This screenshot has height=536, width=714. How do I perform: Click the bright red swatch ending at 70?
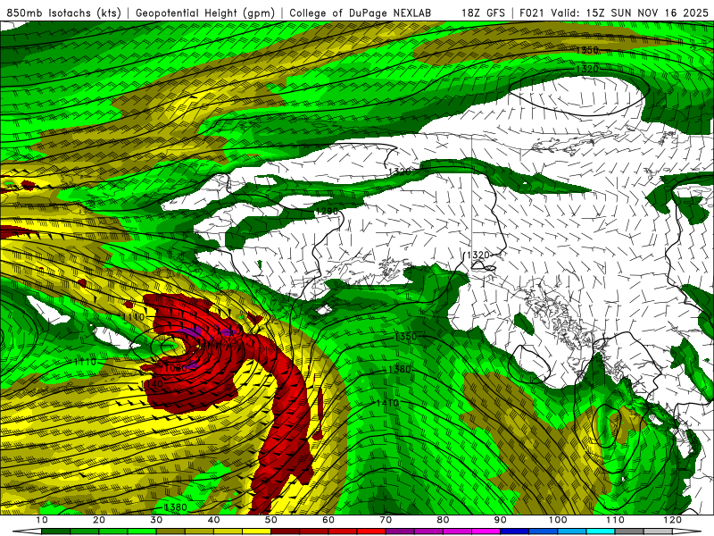point(371,532)
